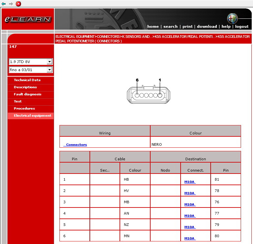Open the help link

[226, 27]
